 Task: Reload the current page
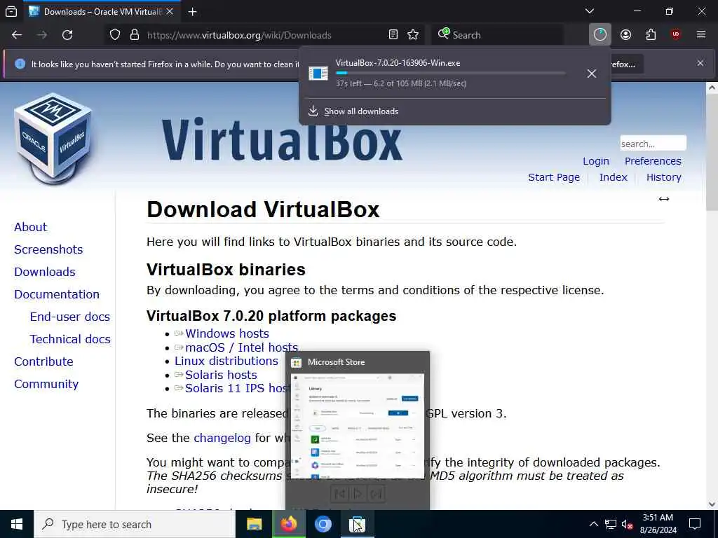[x=67, y=35]
